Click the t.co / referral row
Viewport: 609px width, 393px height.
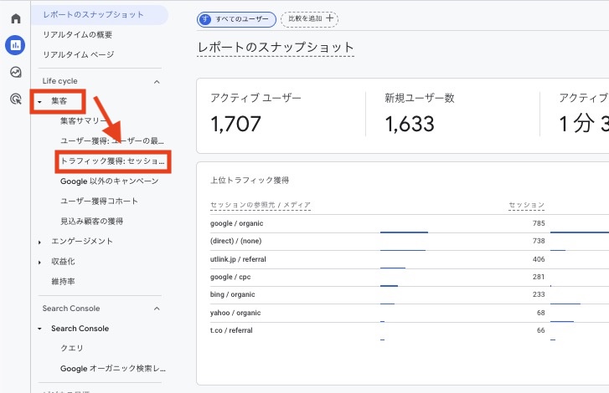pyautogui.click(x=231, y=330)
